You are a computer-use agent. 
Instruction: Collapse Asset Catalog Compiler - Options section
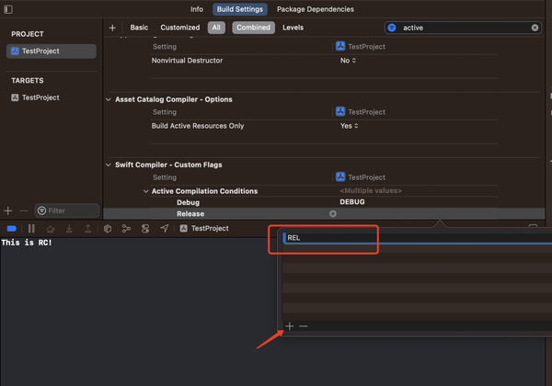point(109,99)
